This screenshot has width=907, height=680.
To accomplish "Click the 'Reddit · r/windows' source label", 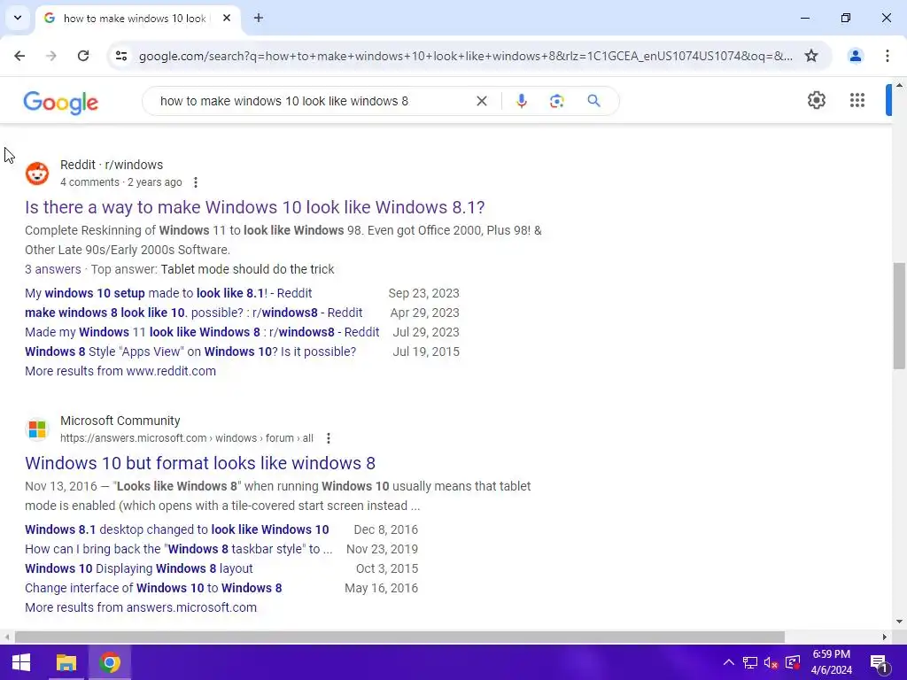I will pyautogui.click(x=112, y=165).
